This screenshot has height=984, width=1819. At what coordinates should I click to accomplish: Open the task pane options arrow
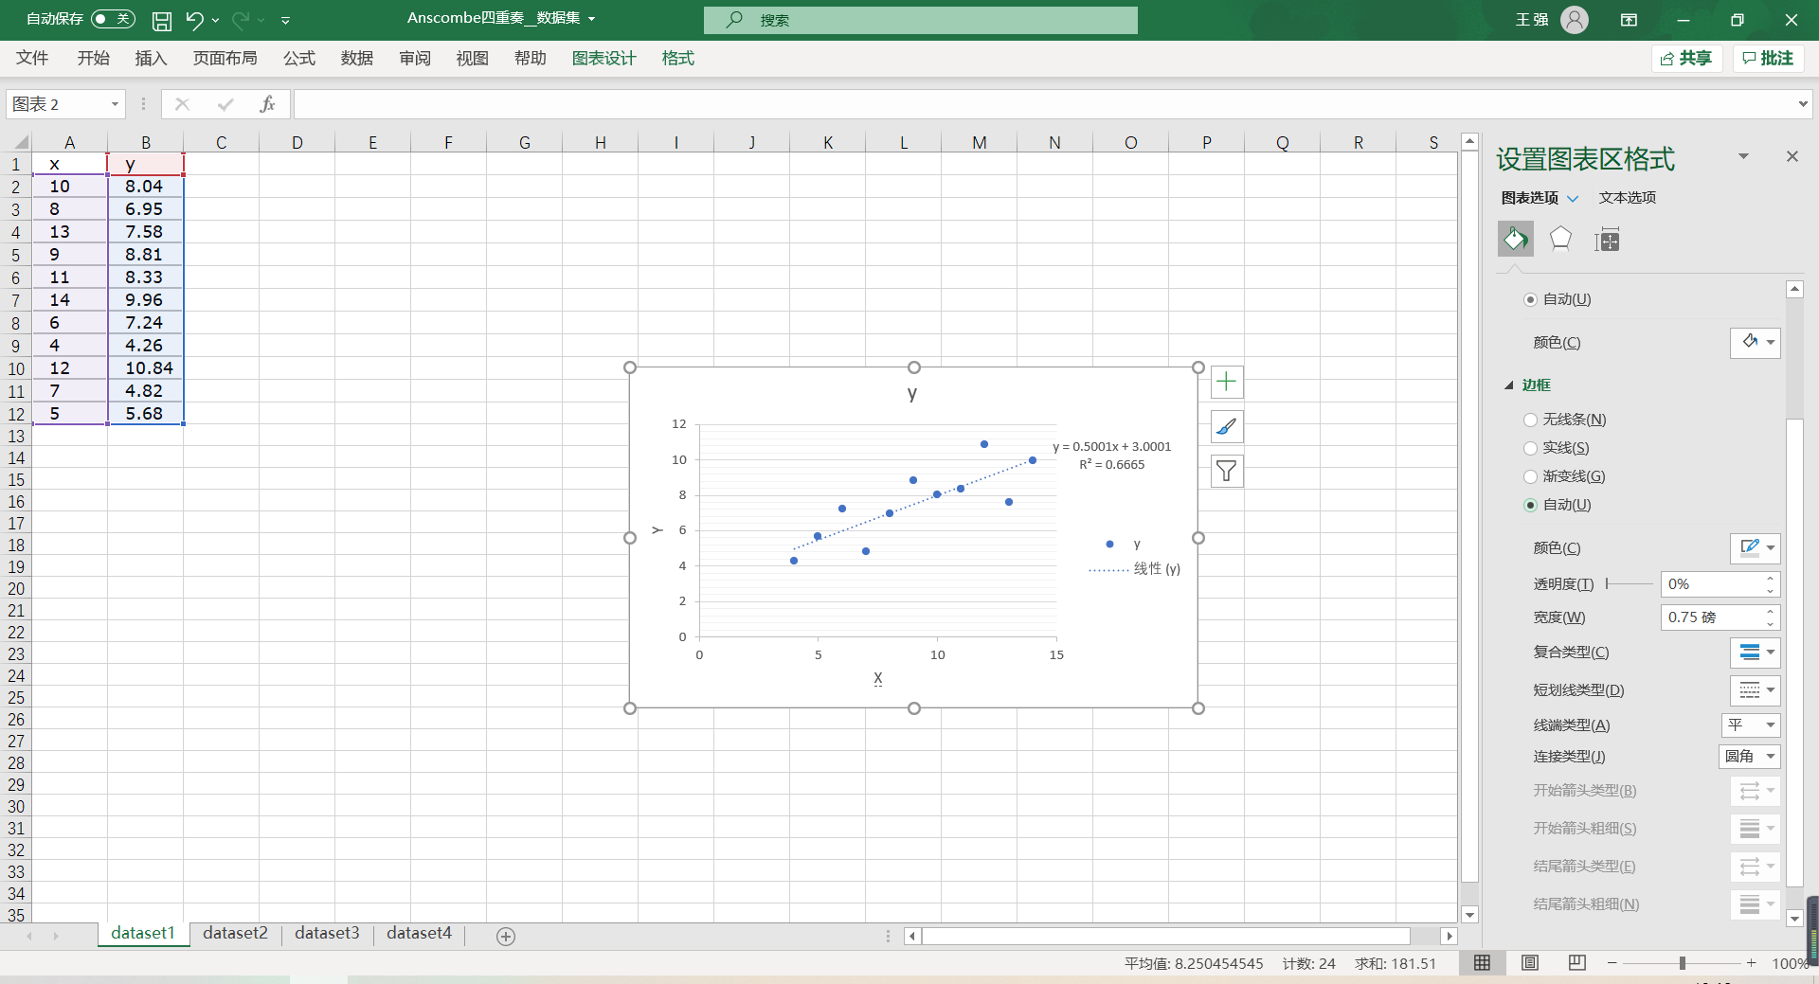click(1743, 156)
